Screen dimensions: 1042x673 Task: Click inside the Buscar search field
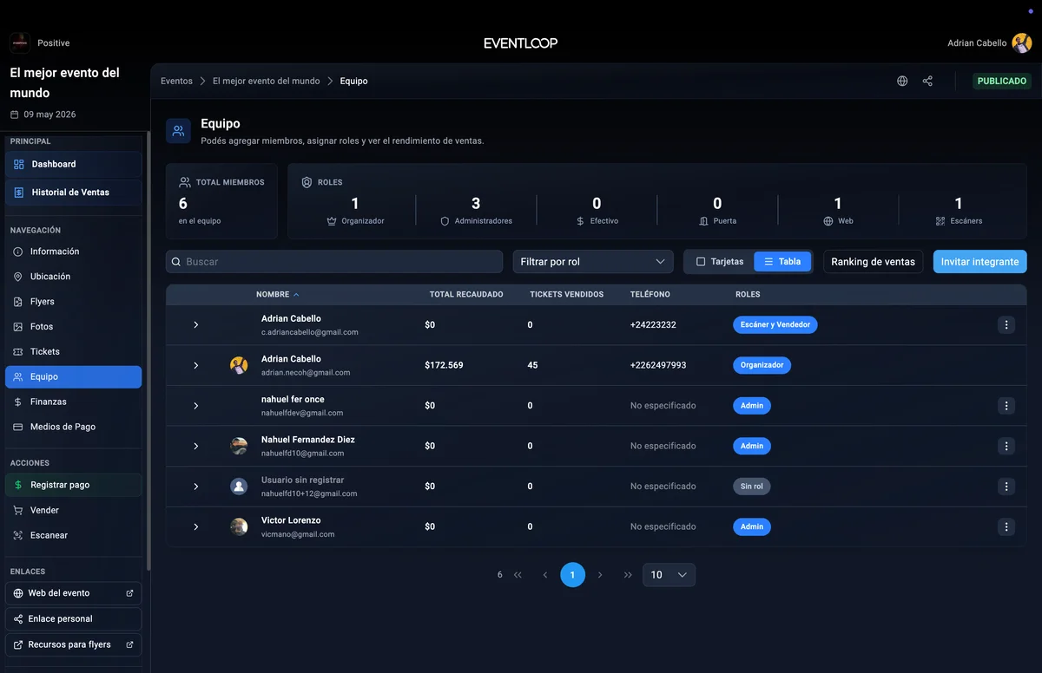333,261
